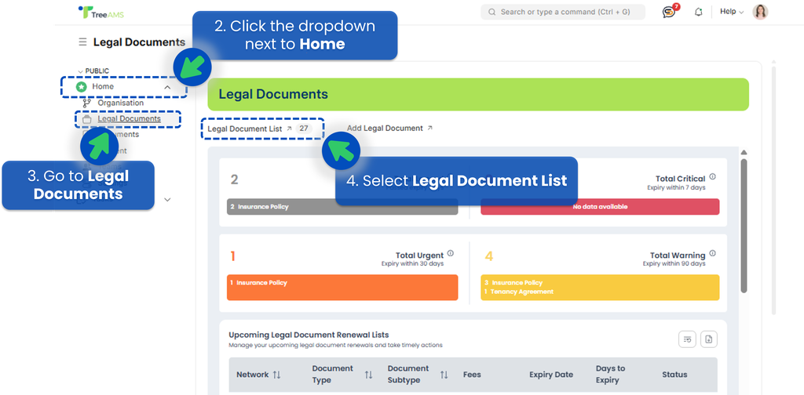
Task: Sort table by Document Type column arrows
Action: click(x=369, y=375)
